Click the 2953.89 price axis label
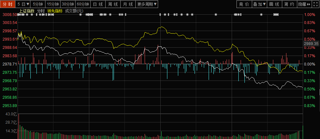 tap(9, 105)
